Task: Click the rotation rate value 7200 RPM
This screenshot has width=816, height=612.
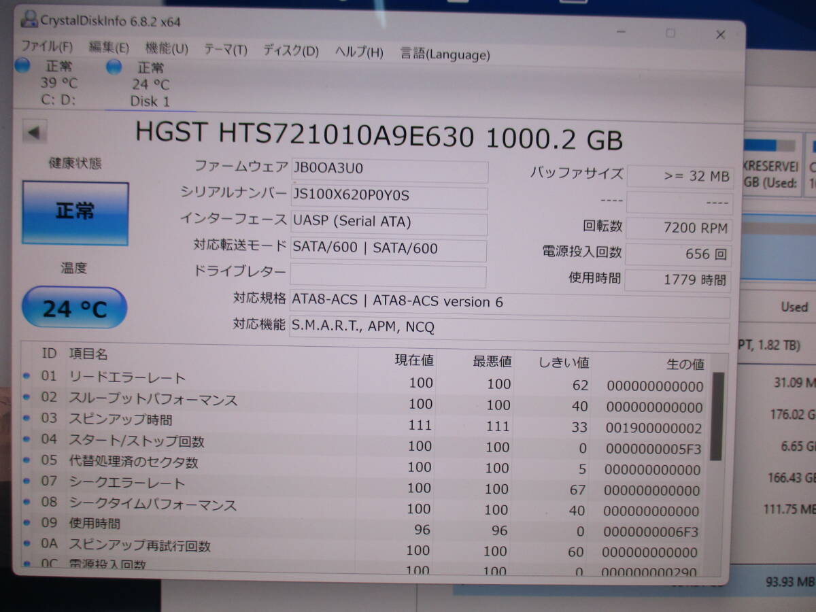Action: click(x=678, y=228)
